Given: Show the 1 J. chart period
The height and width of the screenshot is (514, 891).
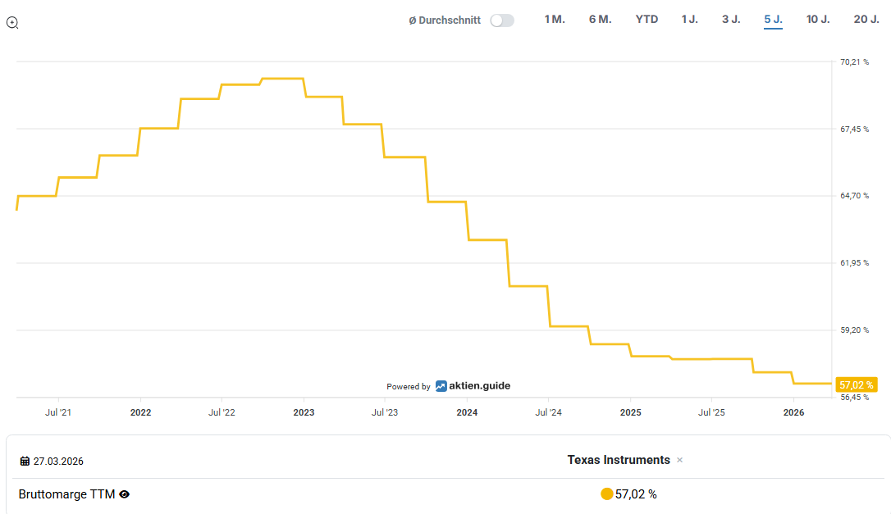Looking at the screenshot, I should pos(689,20).
